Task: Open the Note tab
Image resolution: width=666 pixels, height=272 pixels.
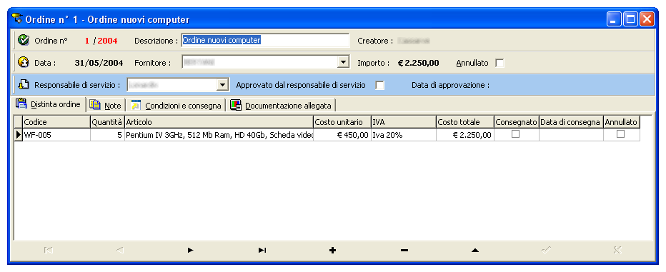Action: coord(106,106)
